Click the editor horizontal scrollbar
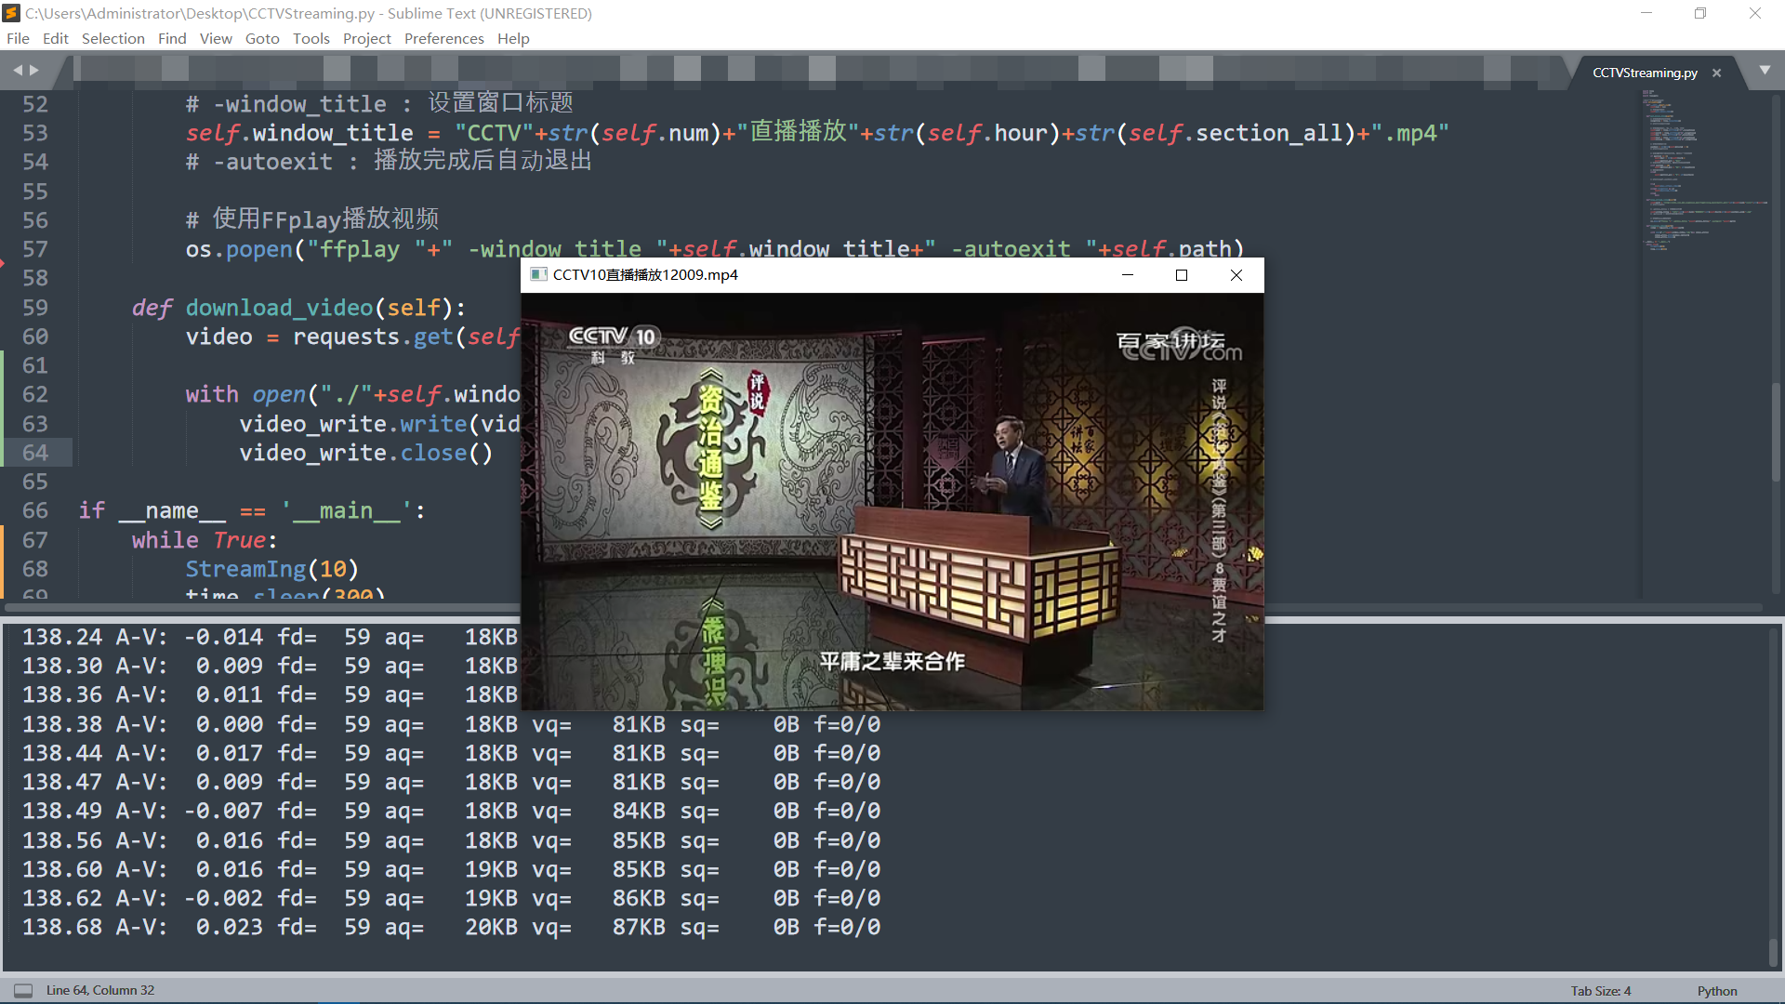Screen dimensions: 1785x1004 [260, 608]
